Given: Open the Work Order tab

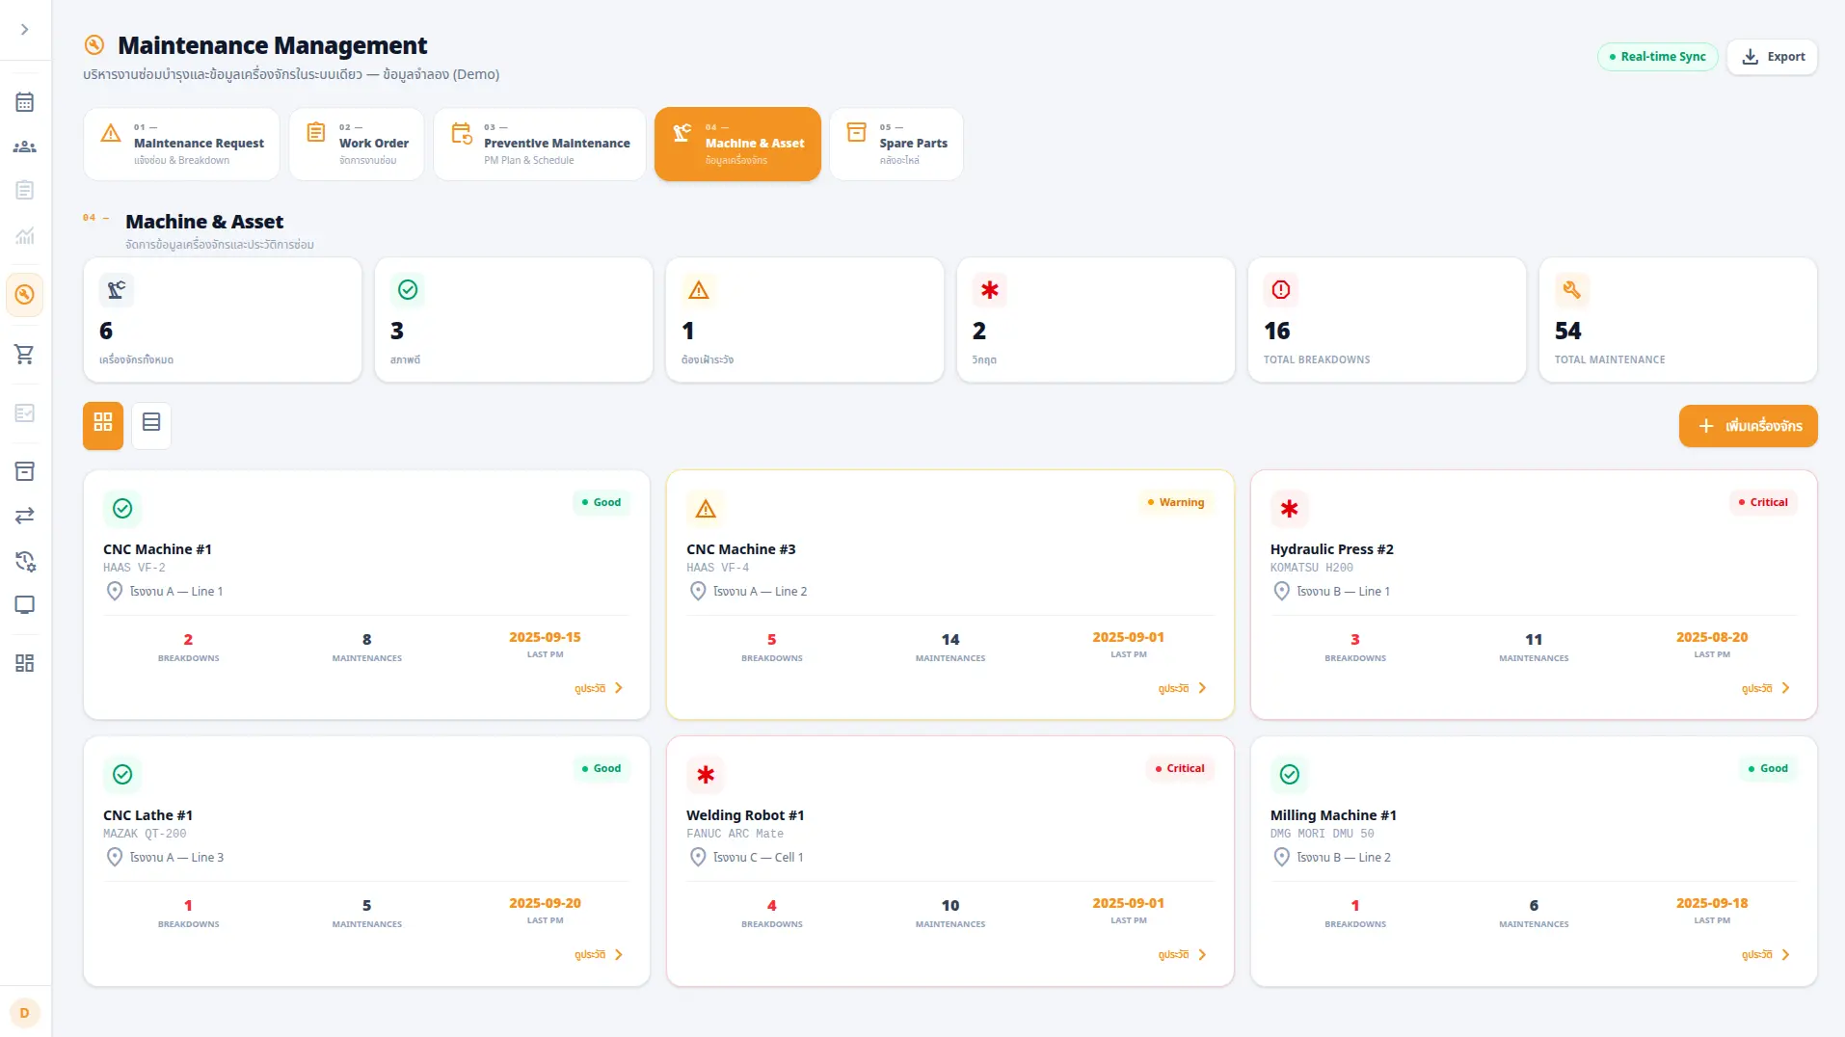Looking at the screenshot, I should click(x=357, y=144).
